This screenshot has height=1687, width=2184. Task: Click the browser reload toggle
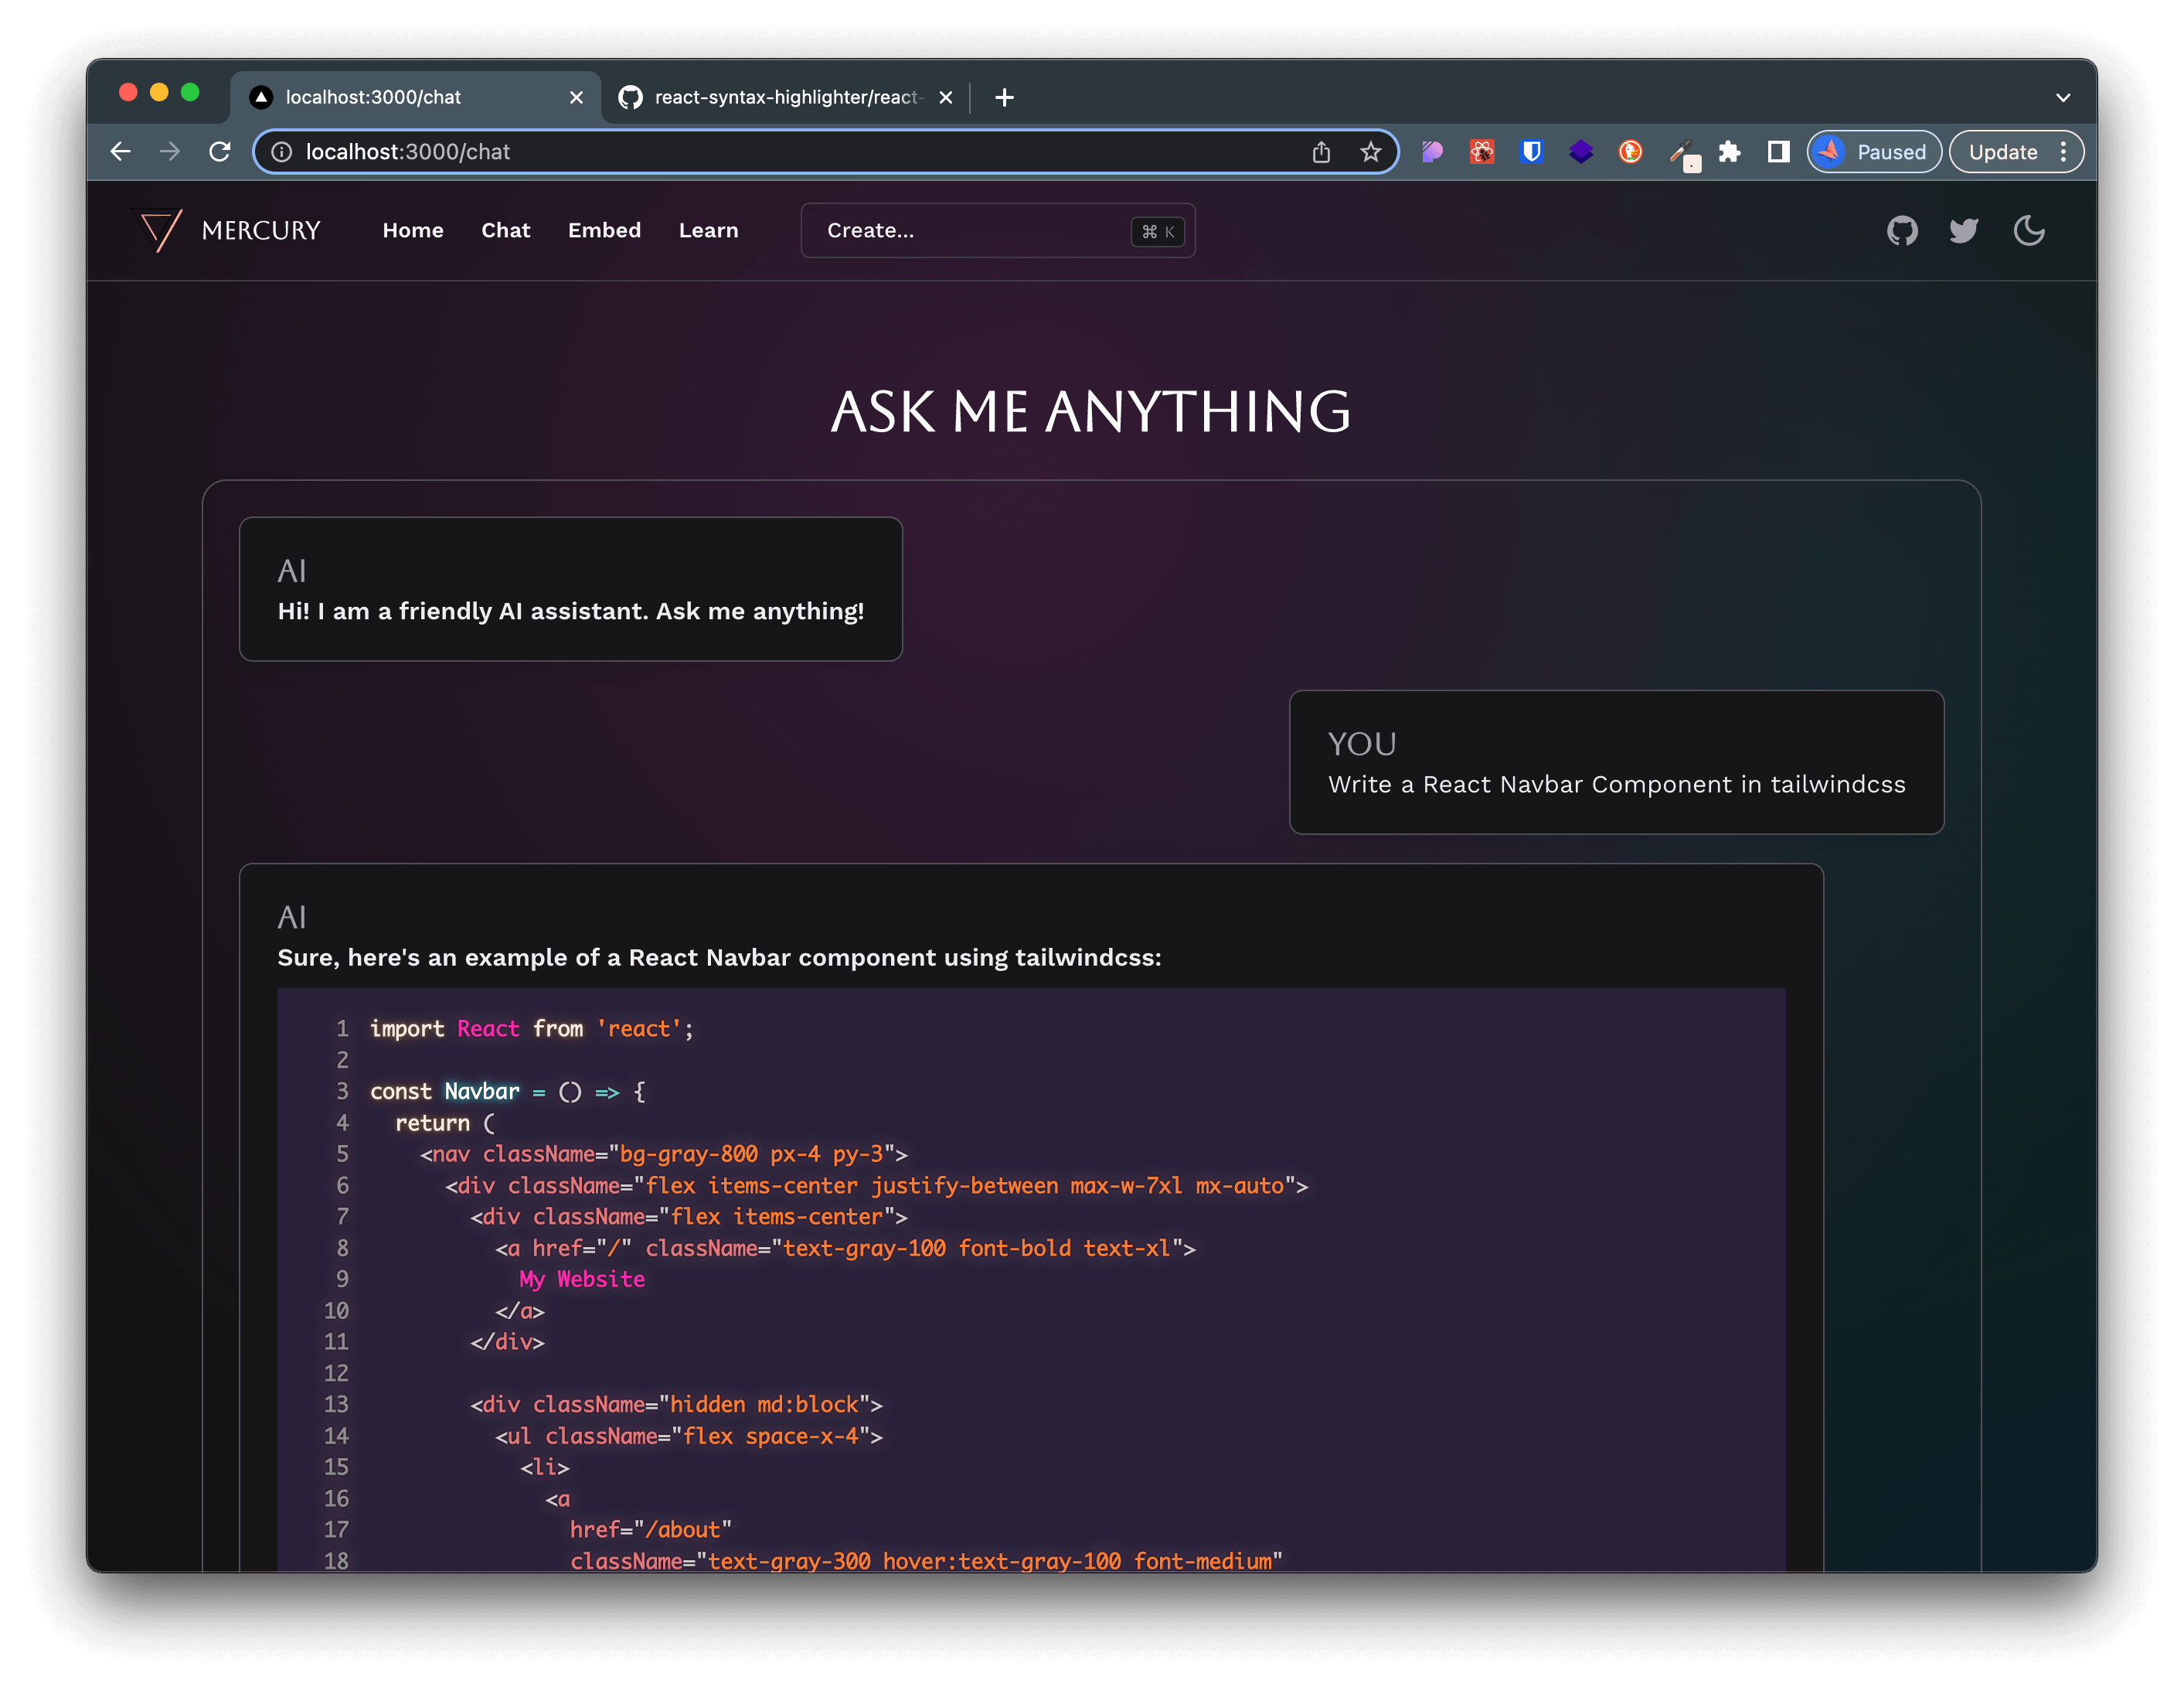(221, 151)
